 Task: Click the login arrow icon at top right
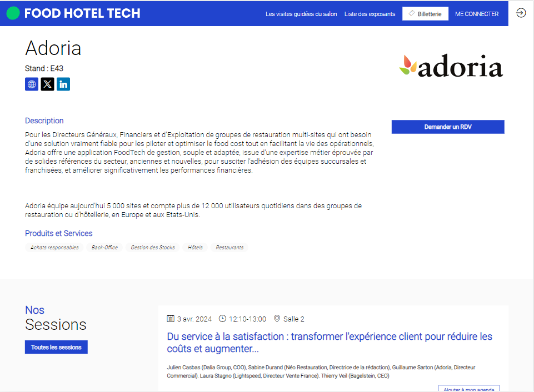point(521,13)
